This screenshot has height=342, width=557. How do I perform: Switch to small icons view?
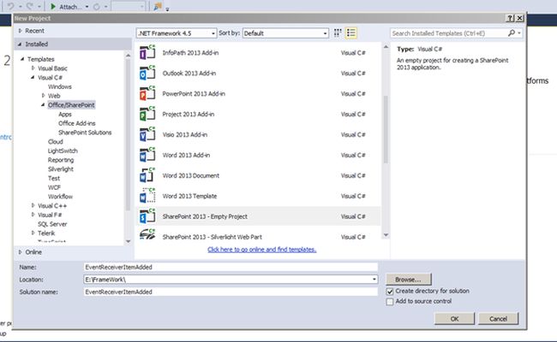pos(338,33)
